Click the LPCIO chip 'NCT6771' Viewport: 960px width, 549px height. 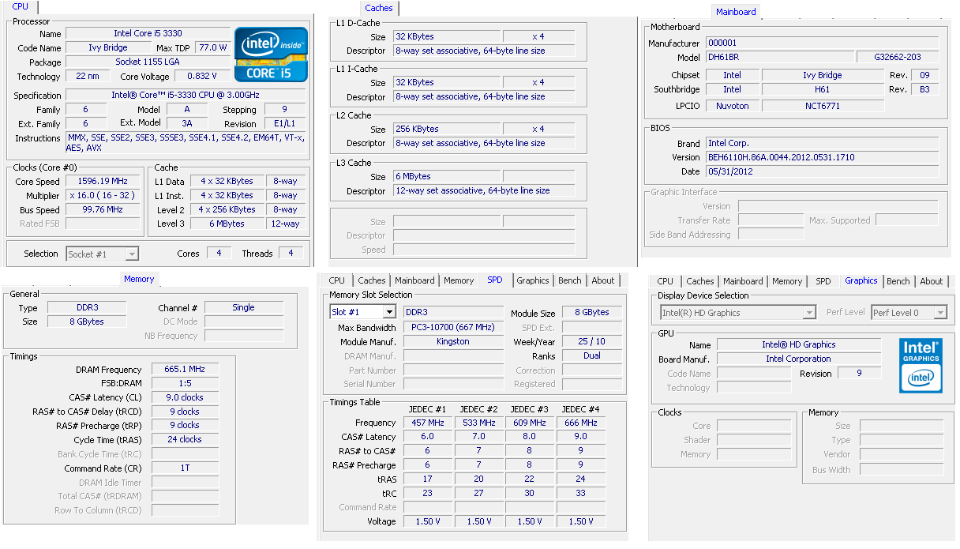point(822,105)
